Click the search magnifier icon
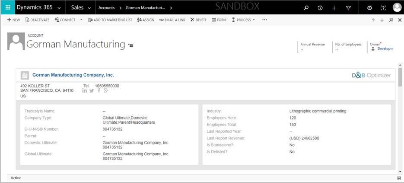 point(306,8)
